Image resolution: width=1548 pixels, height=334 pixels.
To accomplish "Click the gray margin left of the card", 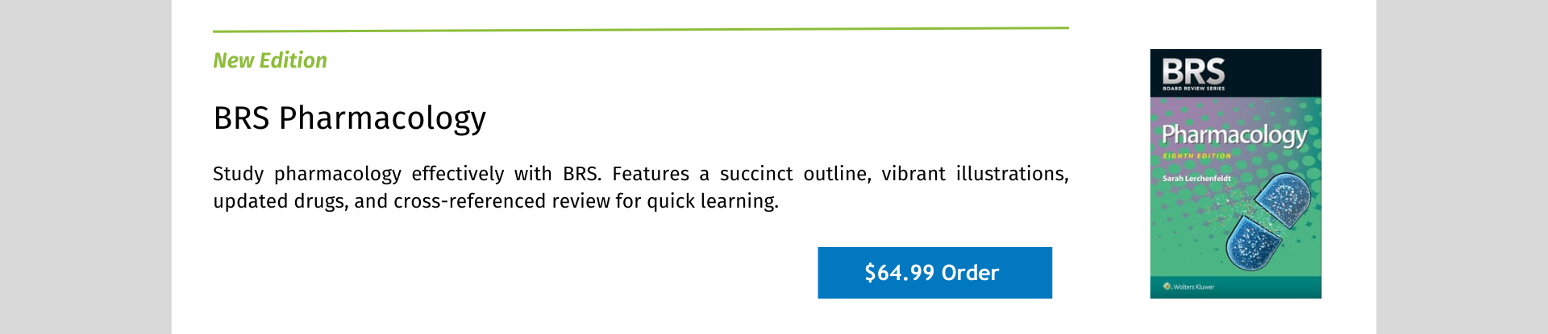I will [x=85, y=167].
